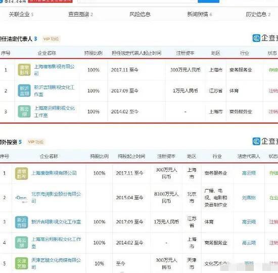Click the 2015.04 至今 date cell
278x273 pixels.
129,198
